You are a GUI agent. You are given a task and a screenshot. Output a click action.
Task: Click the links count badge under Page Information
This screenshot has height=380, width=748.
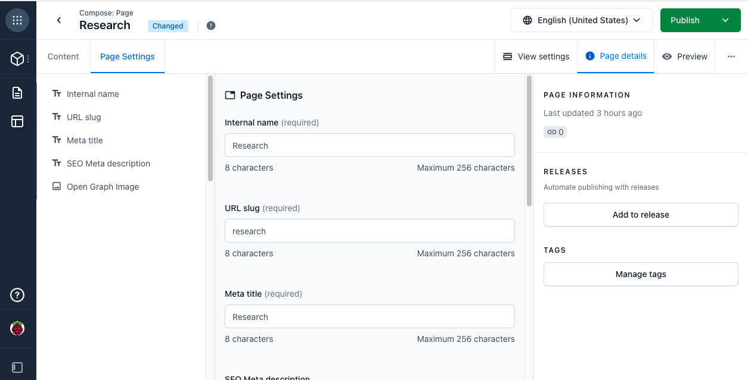[555, 131]
